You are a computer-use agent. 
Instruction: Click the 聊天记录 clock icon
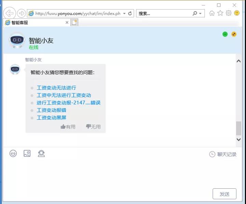(212, 154)
